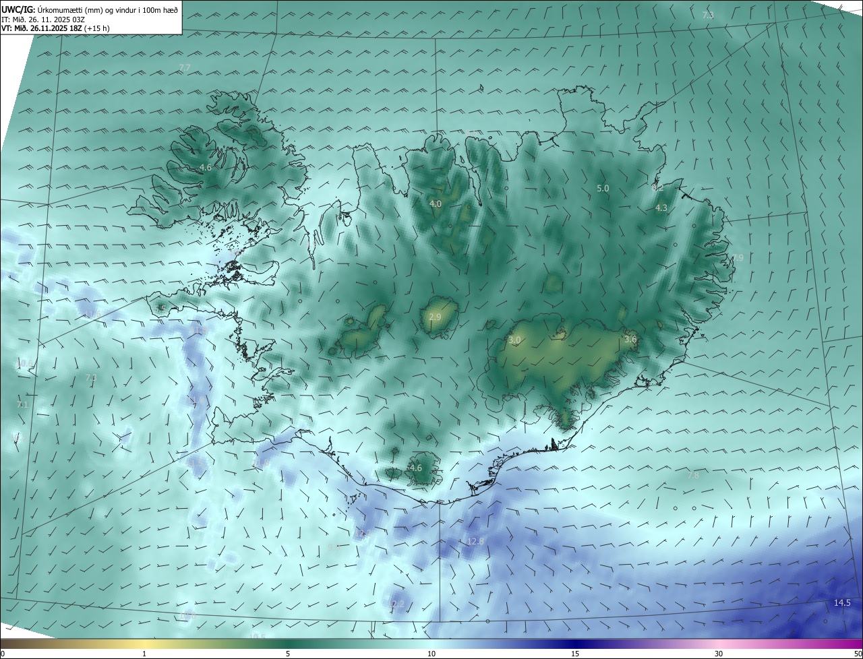Click the 15 tick on the color scale
Image resolution: width=863 pixels, height=659 pixels.
click(575, 654)
